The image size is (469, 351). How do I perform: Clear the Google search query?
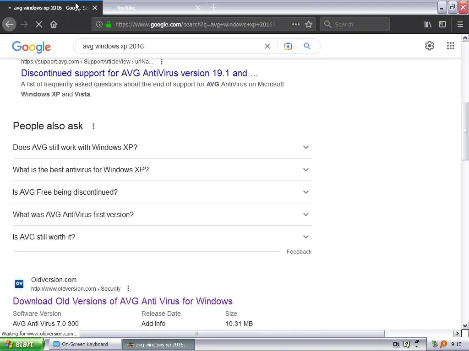pyautogui.click(x=267, y=46)
